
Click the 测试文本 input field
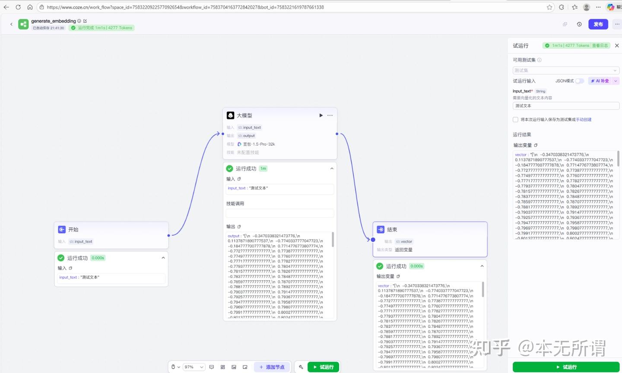565,106
